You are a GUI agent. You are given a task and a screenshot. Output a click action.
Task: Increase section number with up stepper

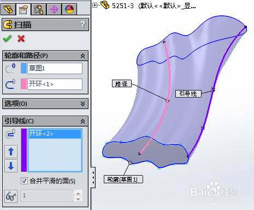(79, 193)
